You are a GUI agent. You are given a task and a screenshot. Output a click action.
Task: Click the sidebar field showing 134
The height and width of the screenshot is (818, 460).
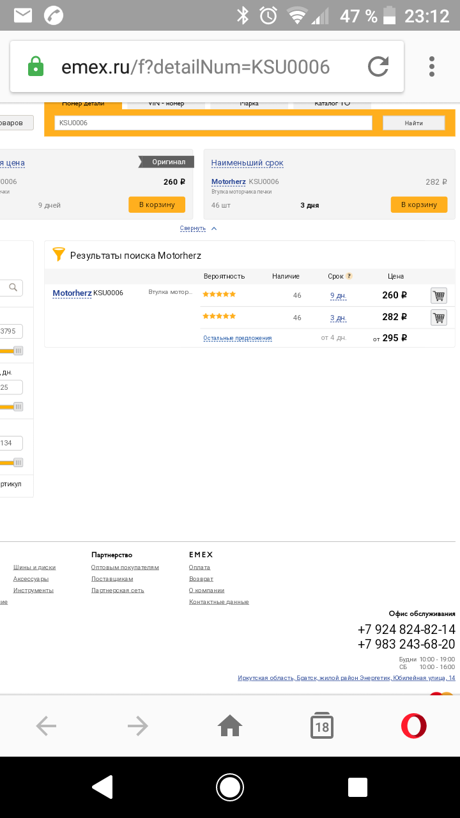pos(11,443)
